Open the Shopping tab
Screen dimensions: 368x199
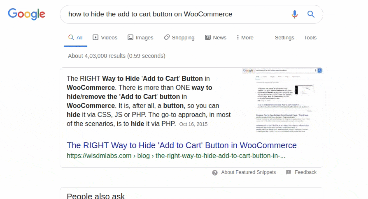click(179, 38)
